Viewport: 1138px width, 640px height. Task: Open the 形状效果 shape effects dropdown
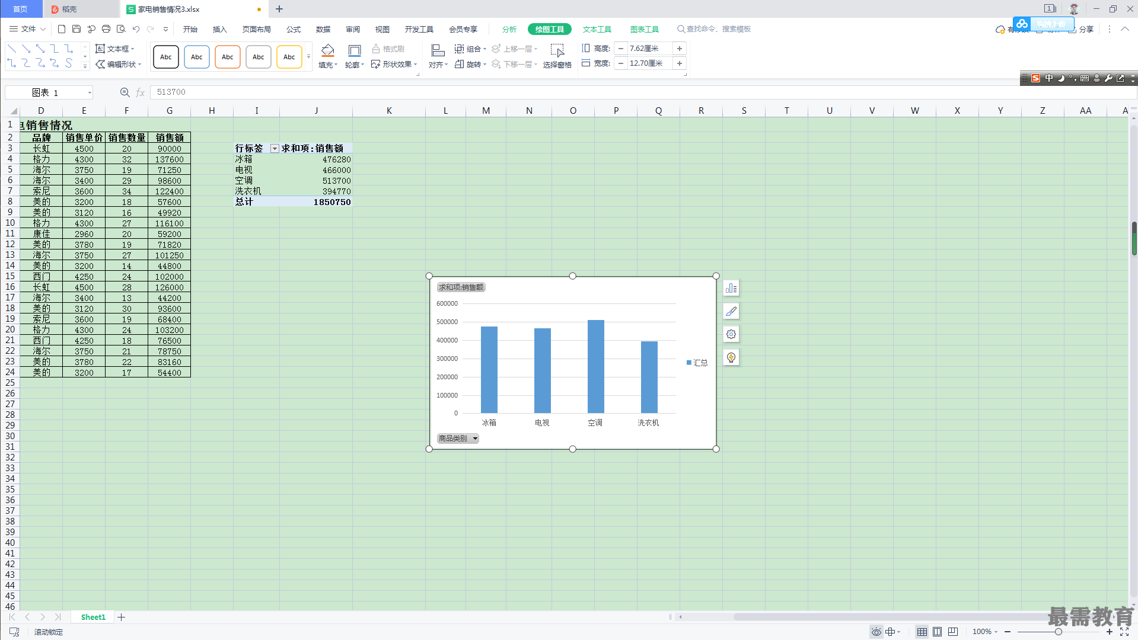394,64
